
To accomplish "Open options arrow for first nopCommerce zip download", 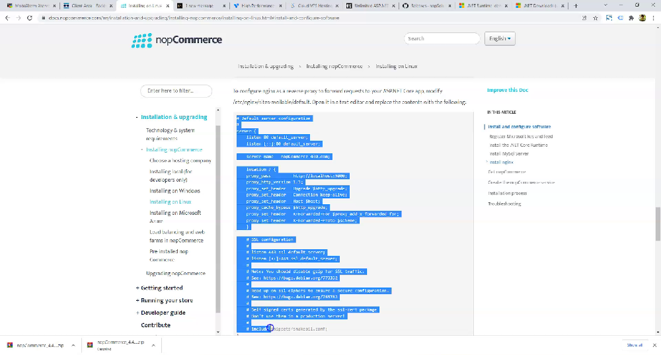I will 73,345.
